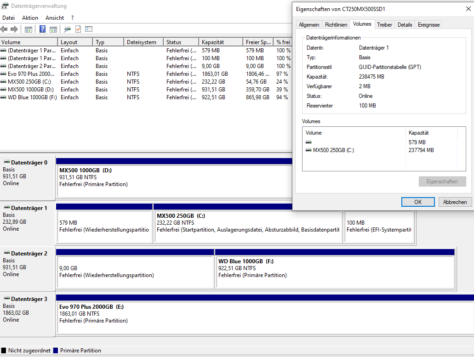The height and width of the screenshot is (357, 474).
Task: Confirm dialog with OK button
Action: point(418,202)
